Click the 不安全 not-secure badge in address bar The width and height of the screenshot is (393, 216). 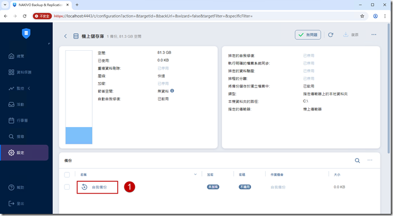pyautogui.click(x=43, y=16)
